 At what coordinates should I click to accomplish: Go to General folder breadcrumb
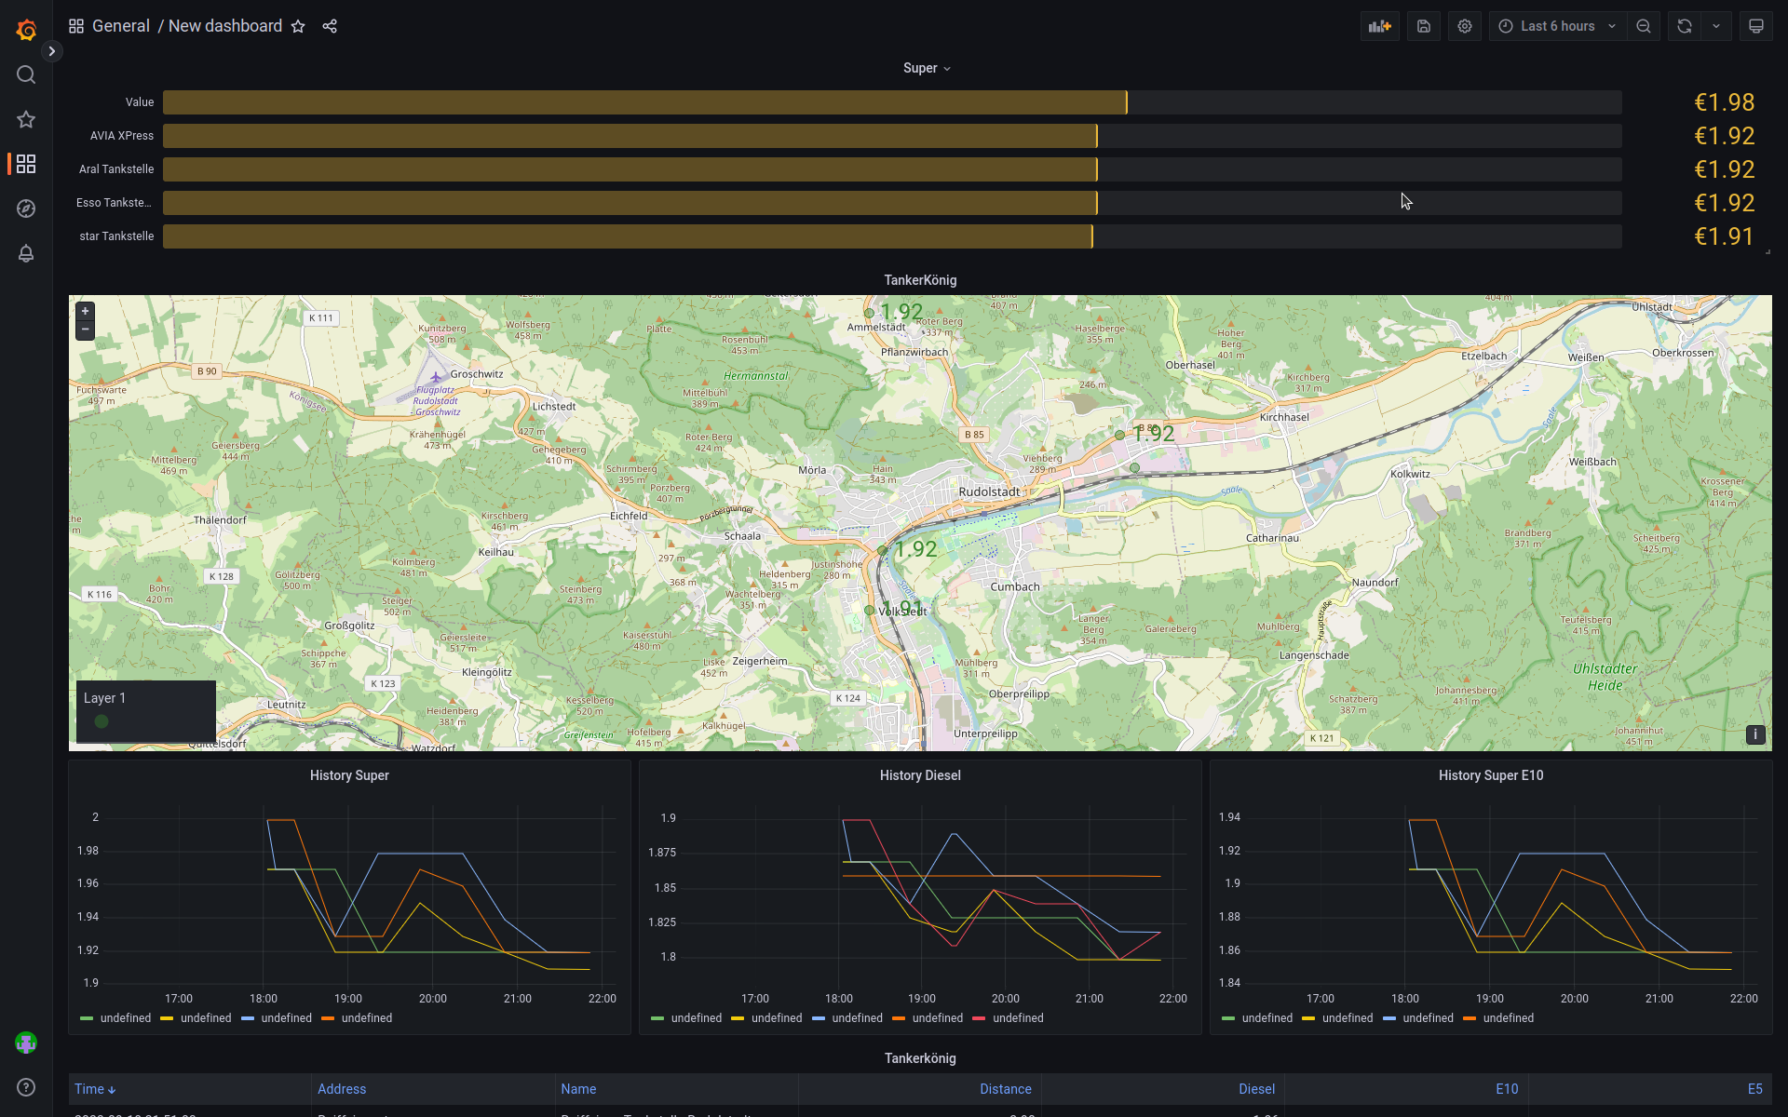[x=121, y=26]
